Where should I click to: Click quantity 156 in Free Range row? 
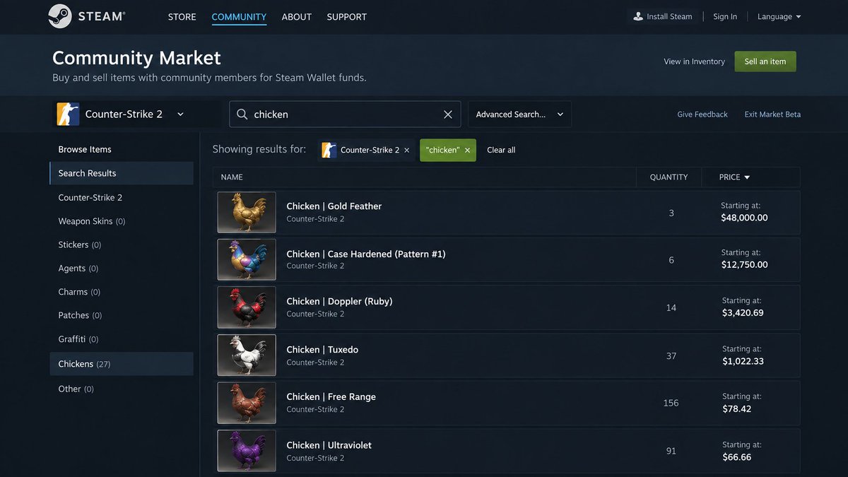pyautogui.click(x=671, y=403)
